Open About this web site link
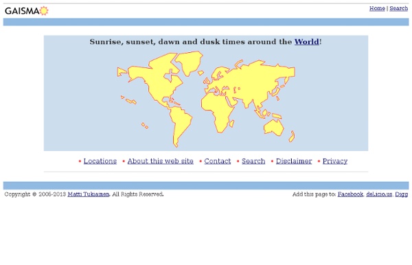The width and height of the screenshot is (412, 265). (160, 161)
